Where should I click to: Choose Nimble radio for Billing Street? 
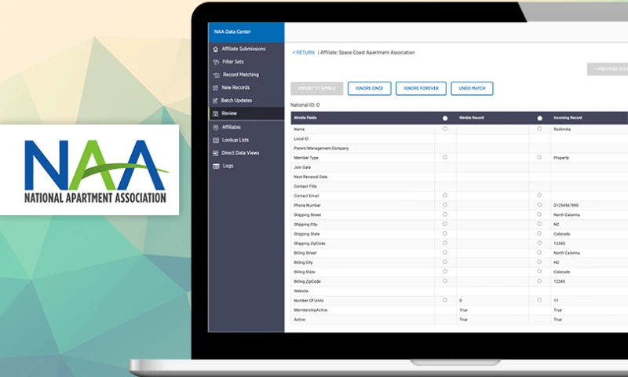[x=445, y=253]
